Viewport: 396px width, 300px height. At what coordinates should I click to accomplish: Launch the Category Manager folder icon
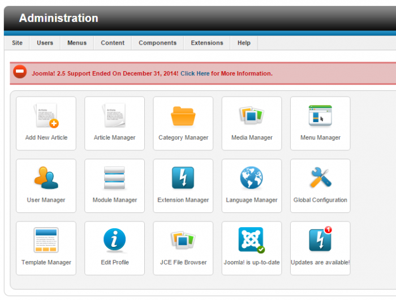tap(183, 116)
